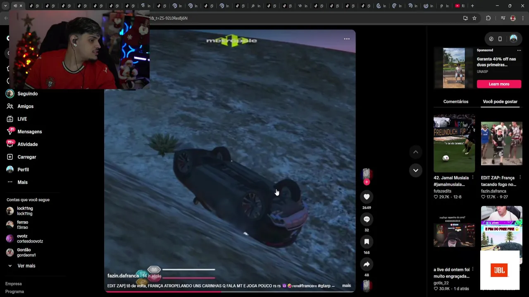Switch to Você pode gostar tab
The width and height of the screenshot is (529, 297).
pyautogui.click(x=500, y=101)
